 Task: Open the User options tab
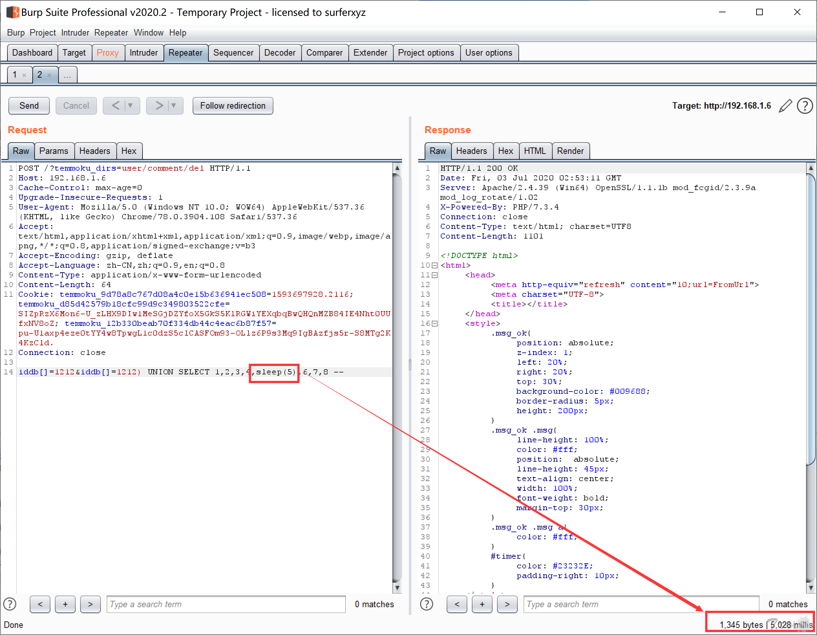click(x=489, y=53)
